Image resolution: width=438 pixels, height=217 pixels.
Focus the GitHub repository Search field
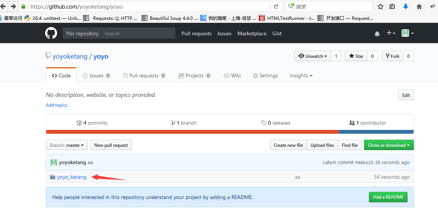[x=139, y=33]
